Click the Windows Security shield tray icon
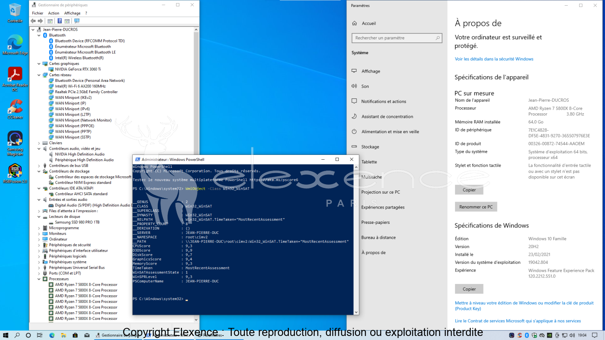Viewport: 605px width, 340px height. (534, 335)
